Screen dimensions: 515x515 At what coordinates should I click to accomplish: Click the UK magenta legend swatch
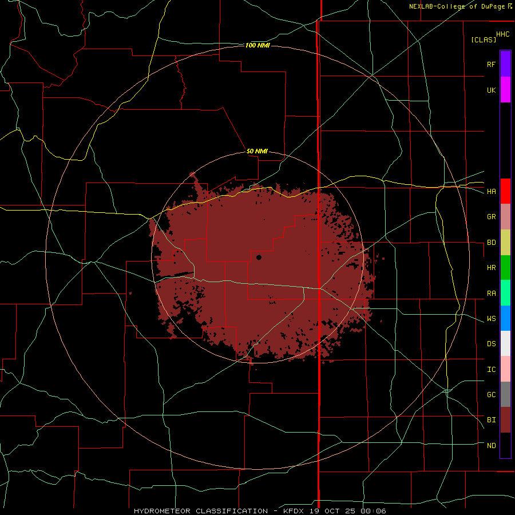point(505,90)
